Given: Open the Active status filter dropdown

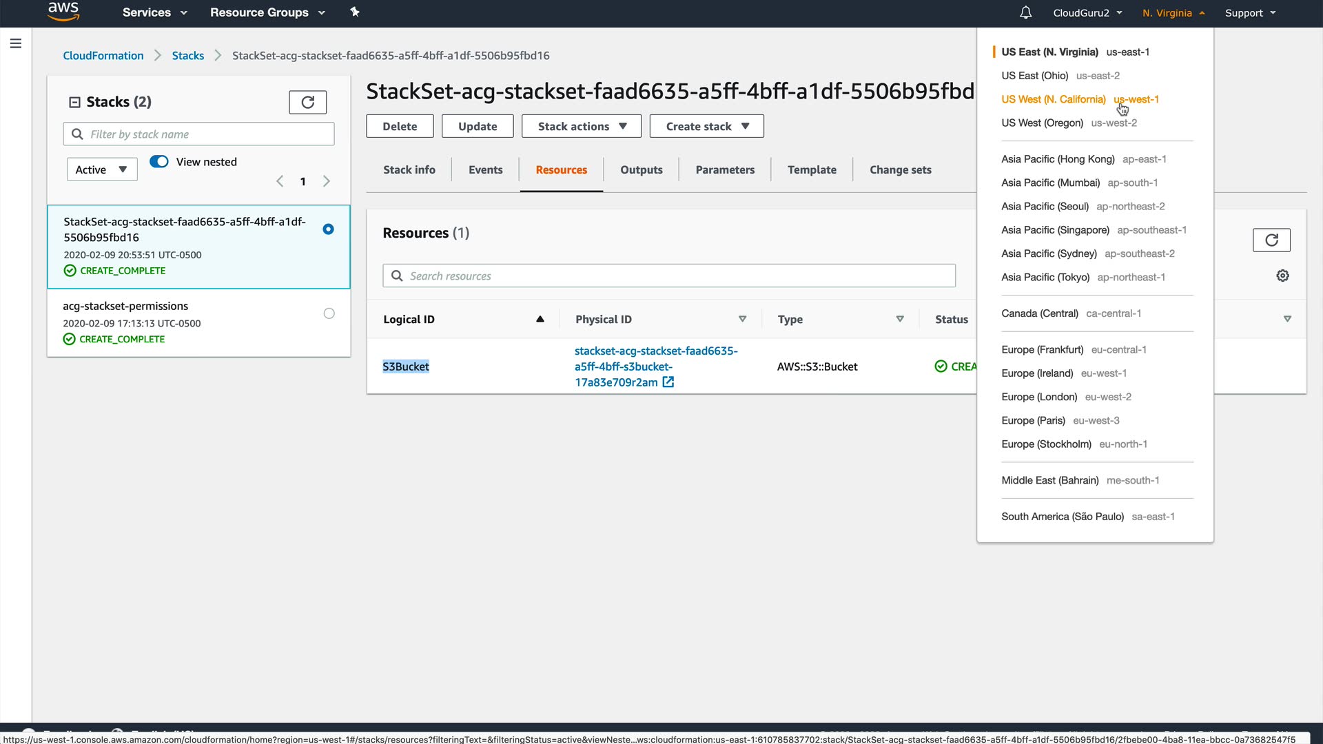Looking at the screenshot, I should point(102,169).
